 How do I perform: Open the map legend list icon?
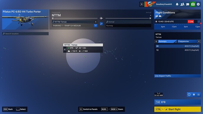(199, 95)
